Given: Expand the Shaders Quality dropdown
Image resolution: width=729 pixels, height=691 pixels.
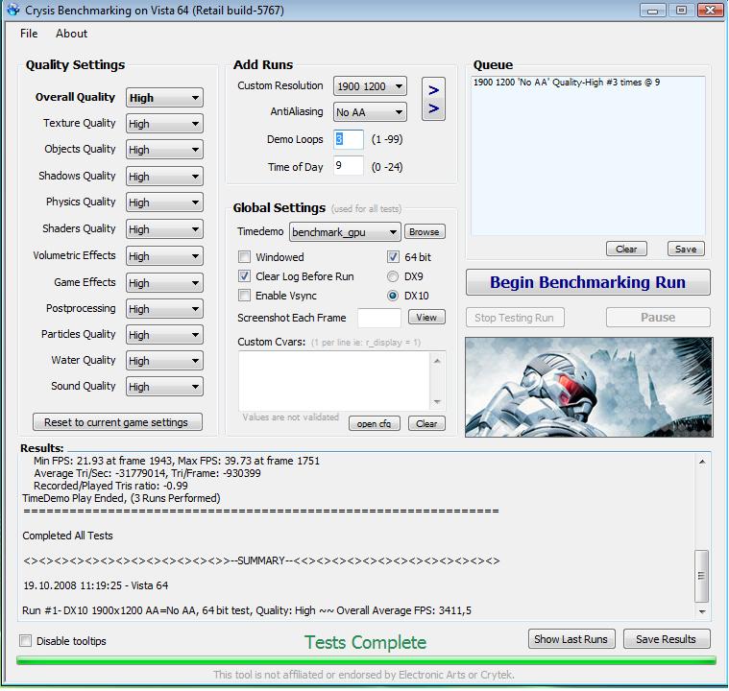Looking at the screenshot, I should [x=164, y=229].
